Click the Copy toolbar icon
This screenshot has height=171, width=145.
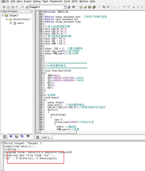[104, 7]
